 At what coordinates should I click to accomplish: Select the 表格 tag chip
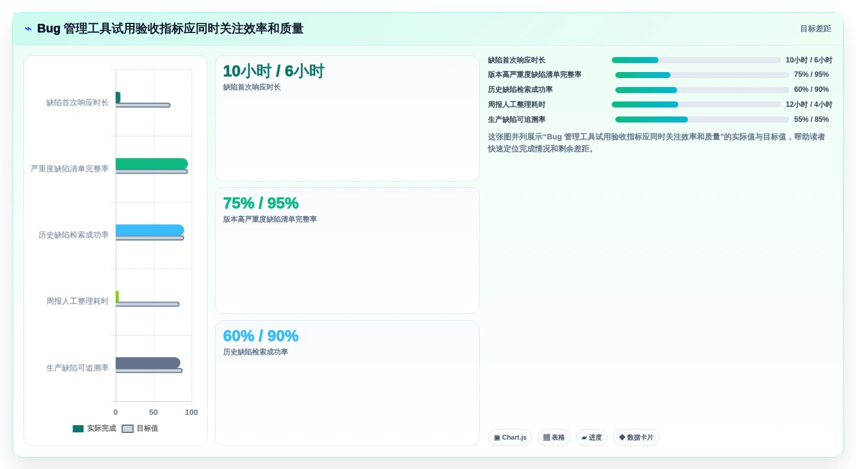coord(554,437)
